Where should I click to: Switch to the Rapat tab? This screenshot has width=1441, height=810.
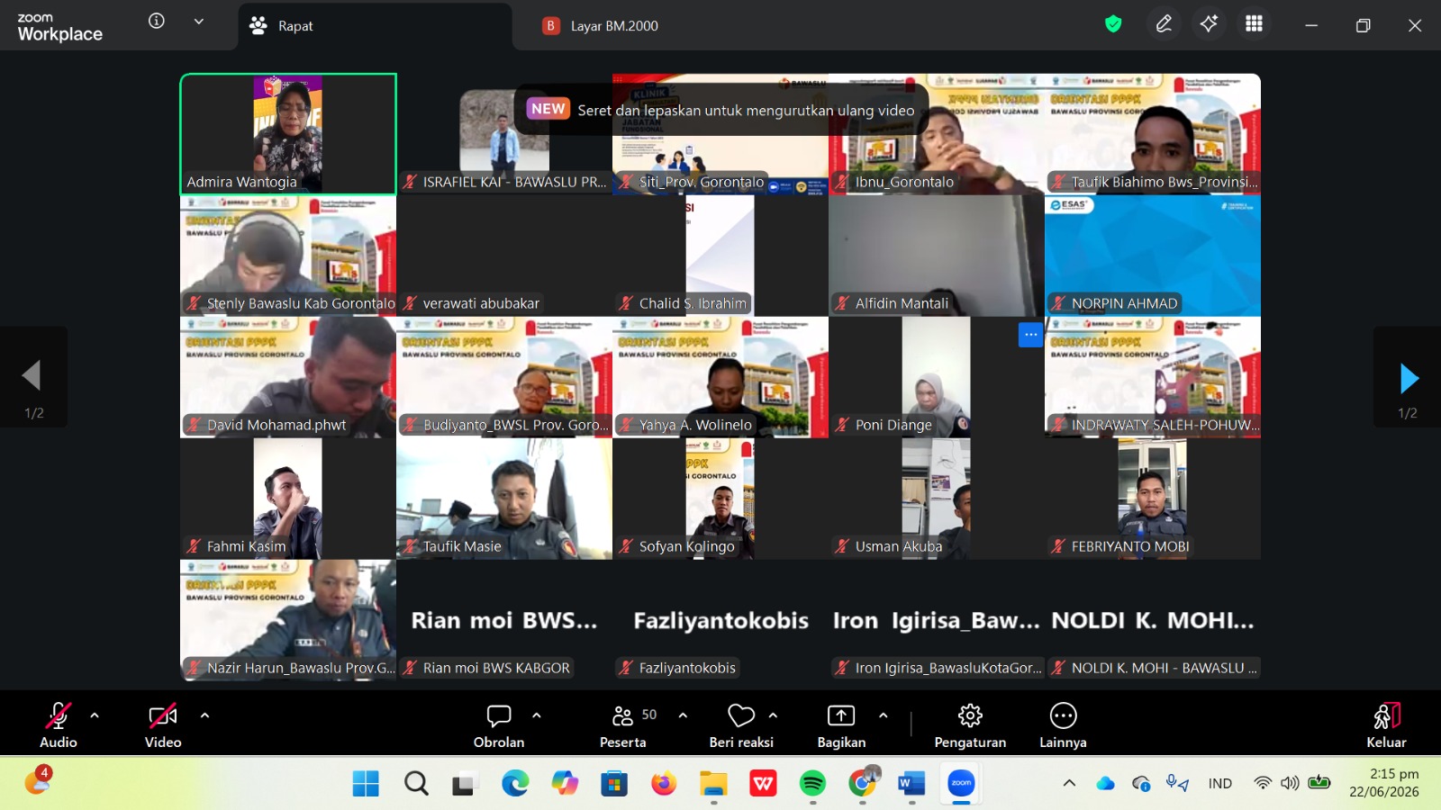[x=375, y=26]
